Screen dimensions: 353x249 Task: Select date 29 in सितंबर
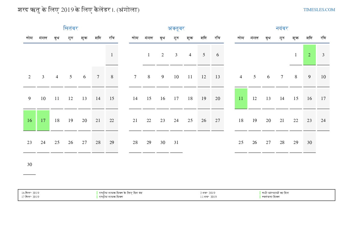[x=112, y=143]
